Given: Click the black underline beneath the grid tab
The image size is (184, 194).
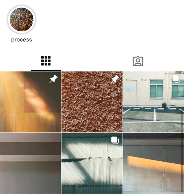Looking at the screenshot, I should pyautogui.click(x=46, y=70).
